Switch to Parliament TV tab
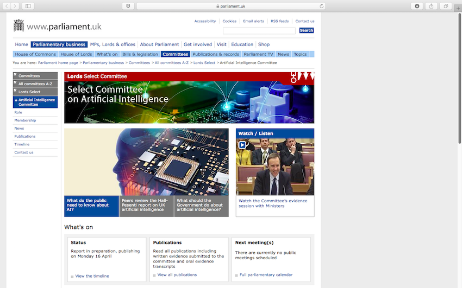This screenshot has height=288, width=462. point(258,54)
